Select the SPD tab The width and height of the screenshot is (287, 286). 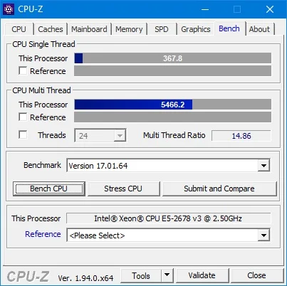[x=162, y=29]
